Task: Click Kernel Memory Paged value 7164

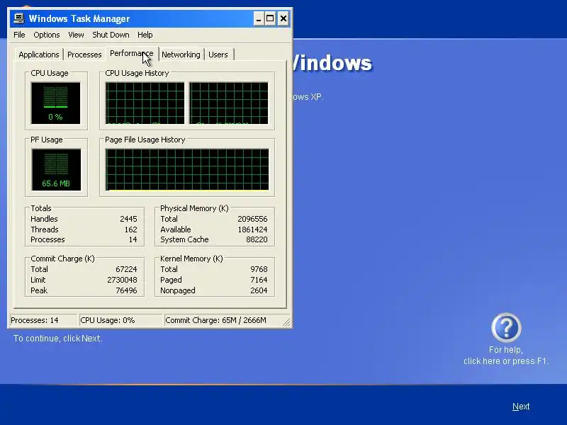Action: pos(259,280)
